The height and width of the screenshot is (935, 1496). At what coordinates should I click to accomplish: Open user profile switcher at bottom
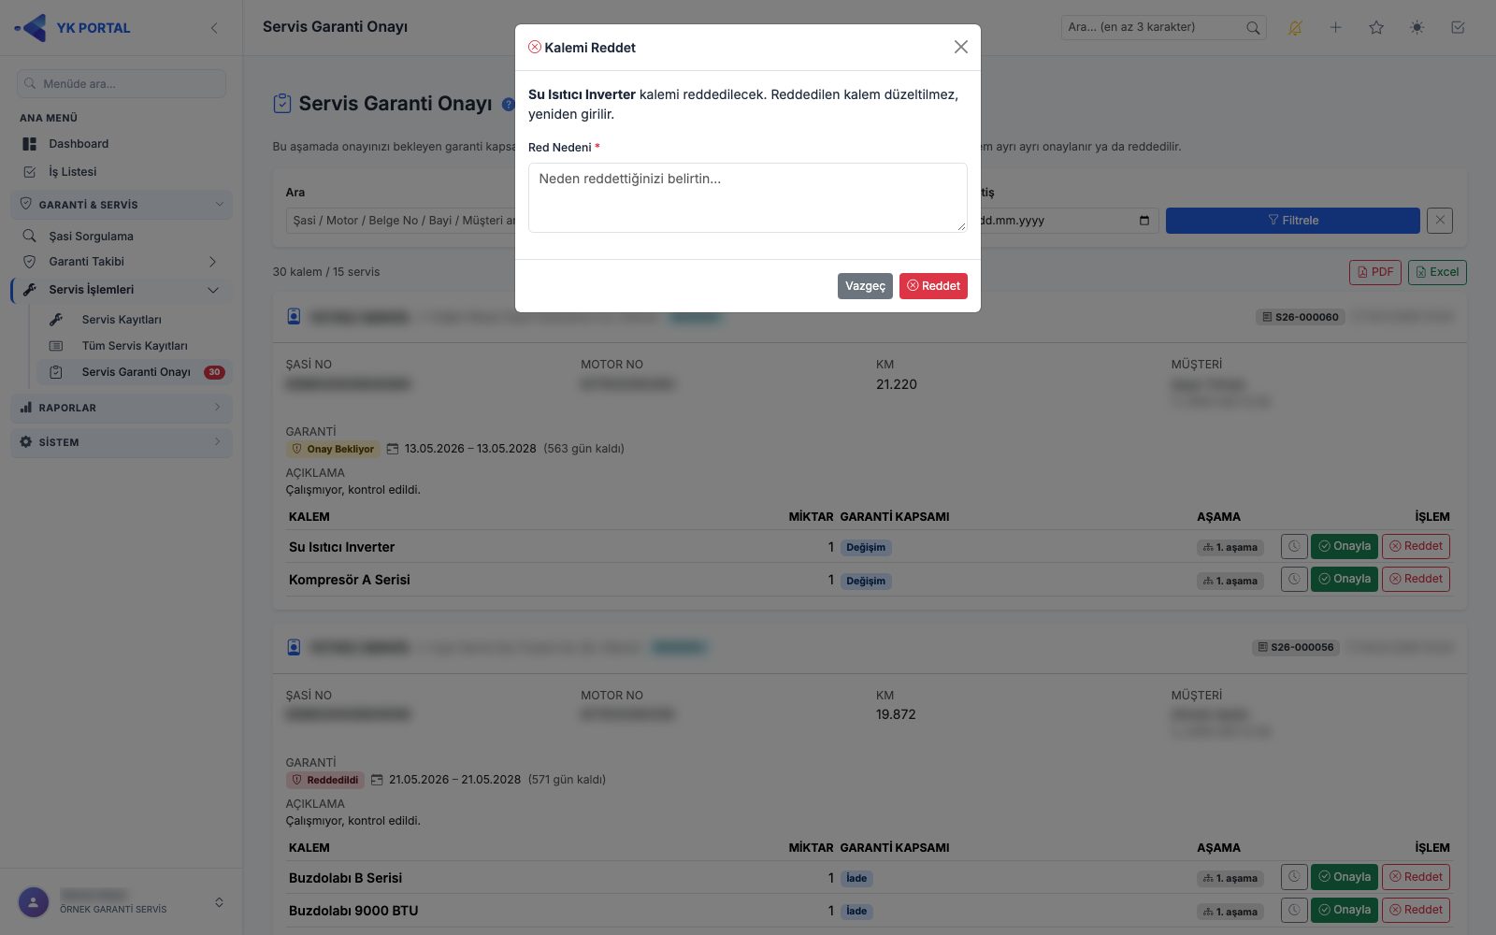click(x=219, y=902)
